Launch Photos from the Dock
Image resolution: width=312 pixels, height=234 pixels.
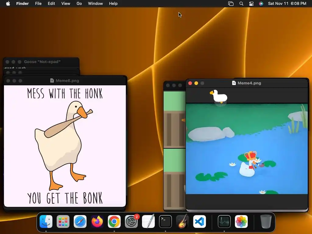241,222
